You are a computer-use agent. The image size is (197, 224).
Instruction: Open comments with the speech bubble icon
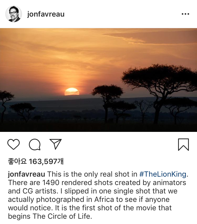coord(35,145)
